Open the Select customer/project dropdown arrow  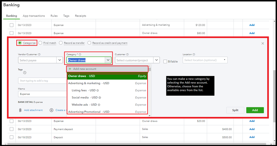click(x=156, y=60)
